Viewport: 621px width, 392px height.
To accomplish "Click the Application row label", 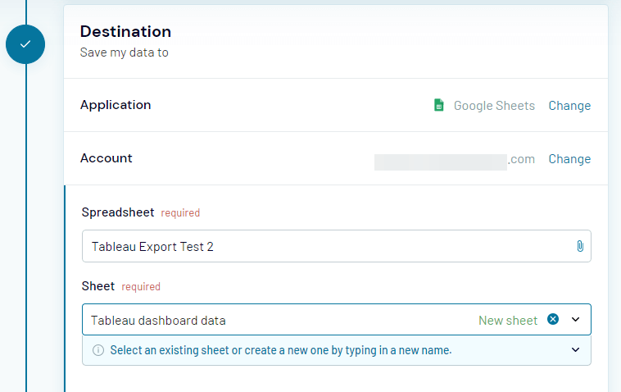I will click(x=116, y=105).
